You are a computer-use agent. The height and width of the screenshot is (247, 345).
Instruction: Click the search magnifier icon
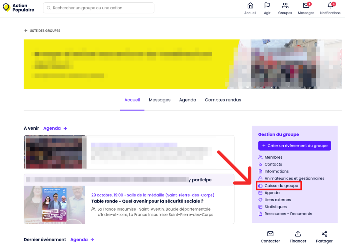49,8
